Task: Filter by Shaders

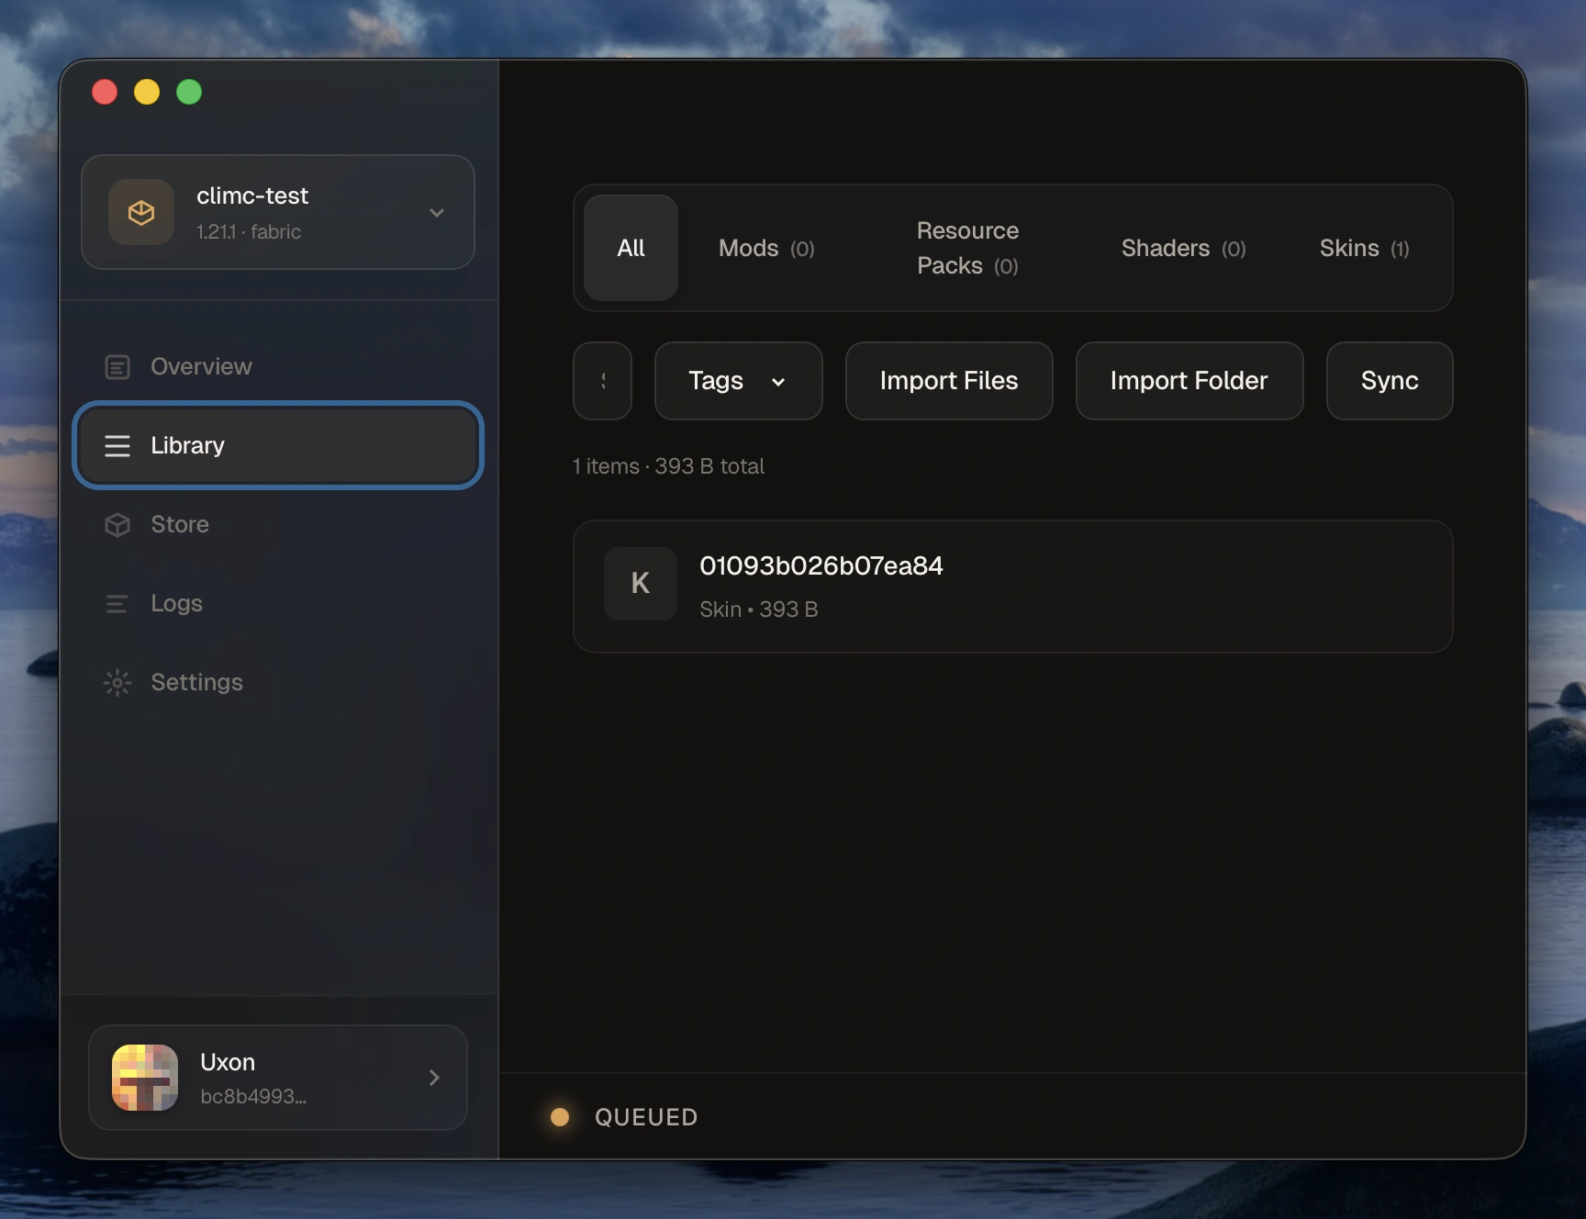Action: [1182, 248]
